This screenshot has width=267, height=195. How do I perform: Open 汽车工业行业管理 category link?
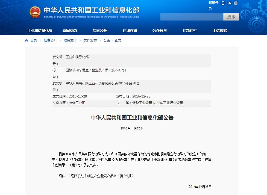(x=169, y=103)
